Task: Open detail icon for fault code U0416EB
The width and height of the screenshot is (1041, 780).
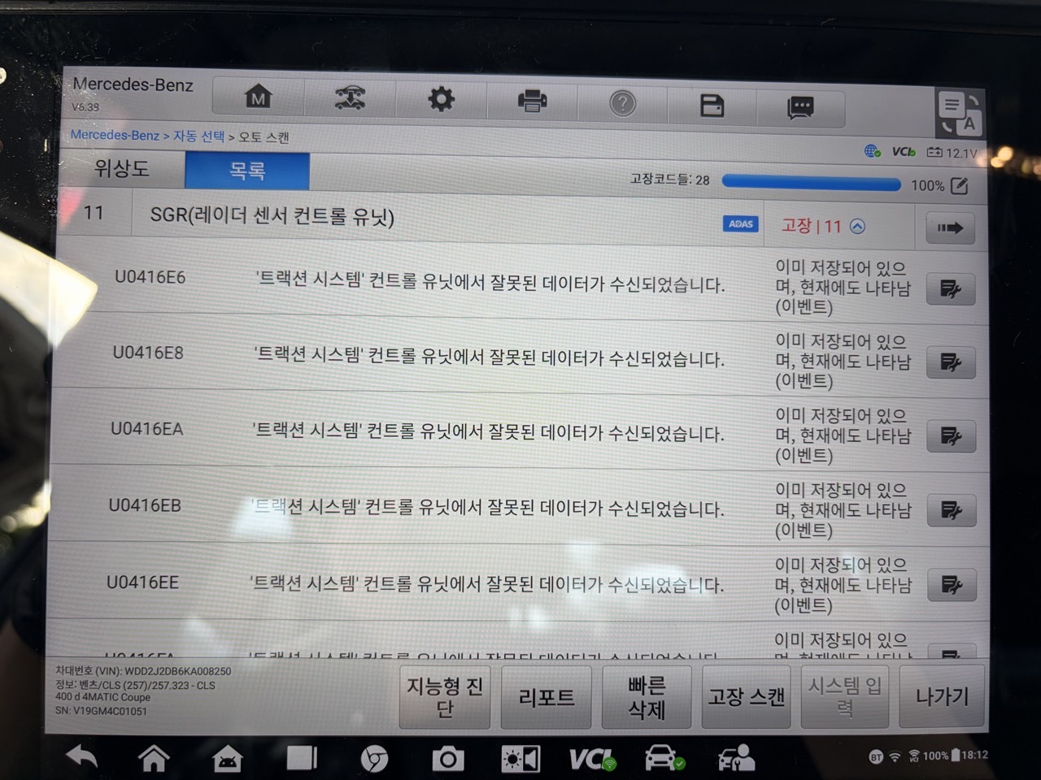Action: pos(951,510)
